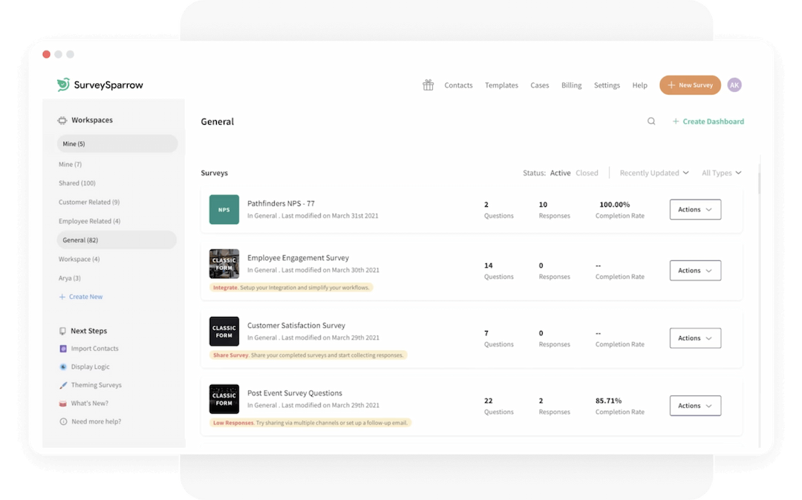Open search with the magnifier icon
This screenshot has height=500, width=802.
tap(651, 122)
